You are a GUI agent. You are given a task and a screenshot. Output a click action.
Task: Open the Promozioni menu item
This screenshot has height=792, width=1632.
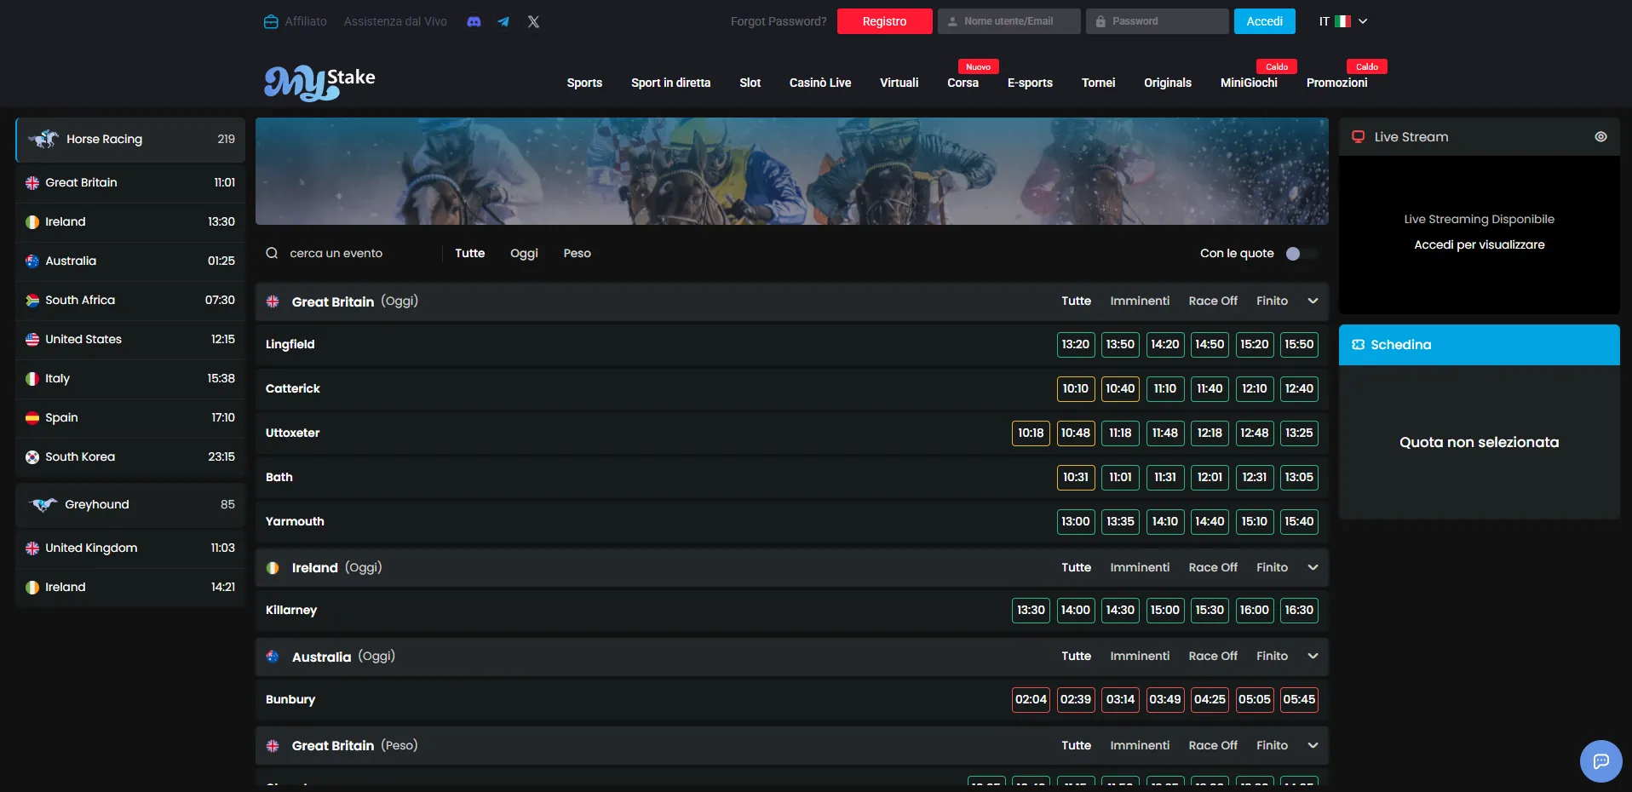1336,83
